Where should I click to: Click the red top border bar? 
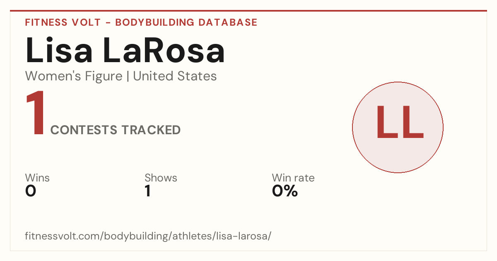tap(248, 11)
